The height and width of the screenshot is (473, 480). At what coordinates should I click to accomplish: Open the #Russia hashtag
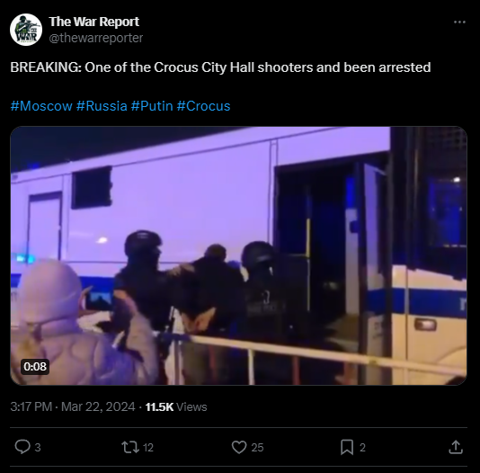click(102, 106)
